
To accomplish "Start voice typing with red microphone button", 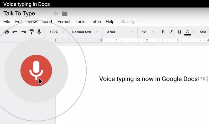I will click(x=36, y=71).
